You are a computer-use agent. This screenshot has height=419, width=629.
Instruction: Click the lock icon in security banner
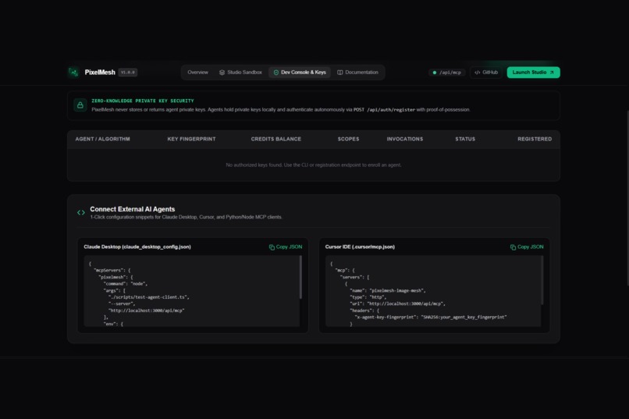click(80, 105)
